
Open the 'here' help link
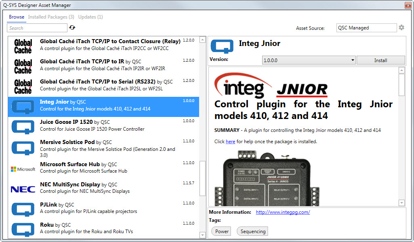pos(230,142)
